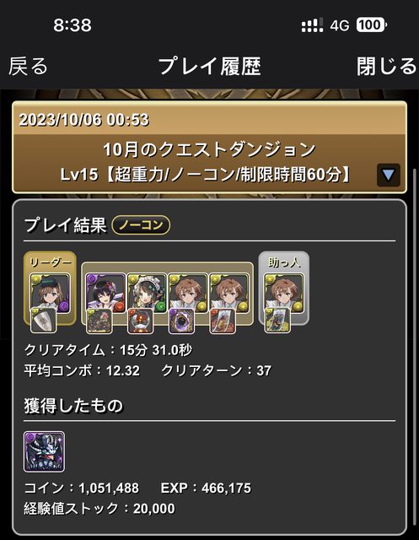Tap the battery indicator in status bar

point(371,24)
